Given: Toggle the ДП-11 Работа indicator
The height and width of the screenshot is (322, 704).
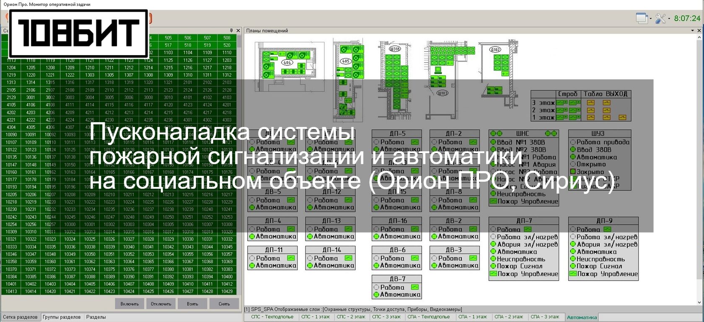Looking at the screenshot, I should coord(252,258).
